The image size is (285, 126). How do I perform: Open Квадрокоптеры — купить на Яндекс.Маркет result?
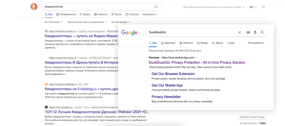81,36
